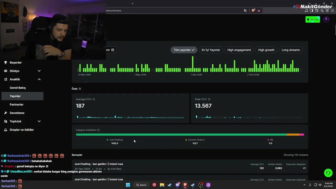This screenshot has width=336, height=189.
Task: Enable the High growth filter
Action: [266, 50]
